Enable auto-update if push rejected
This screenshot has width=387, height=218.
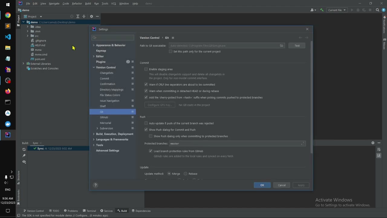point(146,123)
